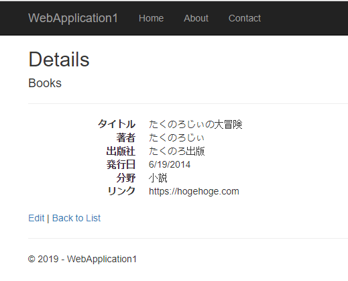The image size is (348, 281).
Task: Click the Edit link
Action: click(x=36, y=218)
